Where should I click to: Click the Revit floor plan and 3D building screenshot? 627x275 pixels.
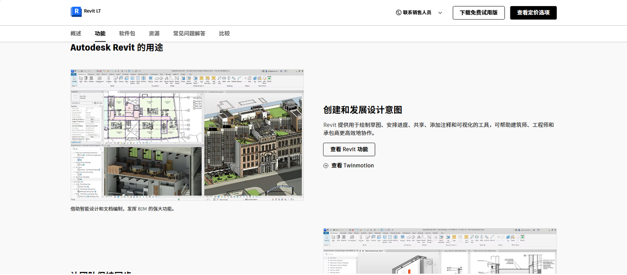point(187,135)
